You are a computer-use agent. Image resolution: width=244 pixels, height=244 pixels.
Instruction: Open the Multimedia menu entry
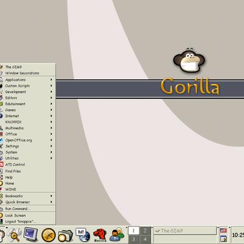(x=27, y=128)
